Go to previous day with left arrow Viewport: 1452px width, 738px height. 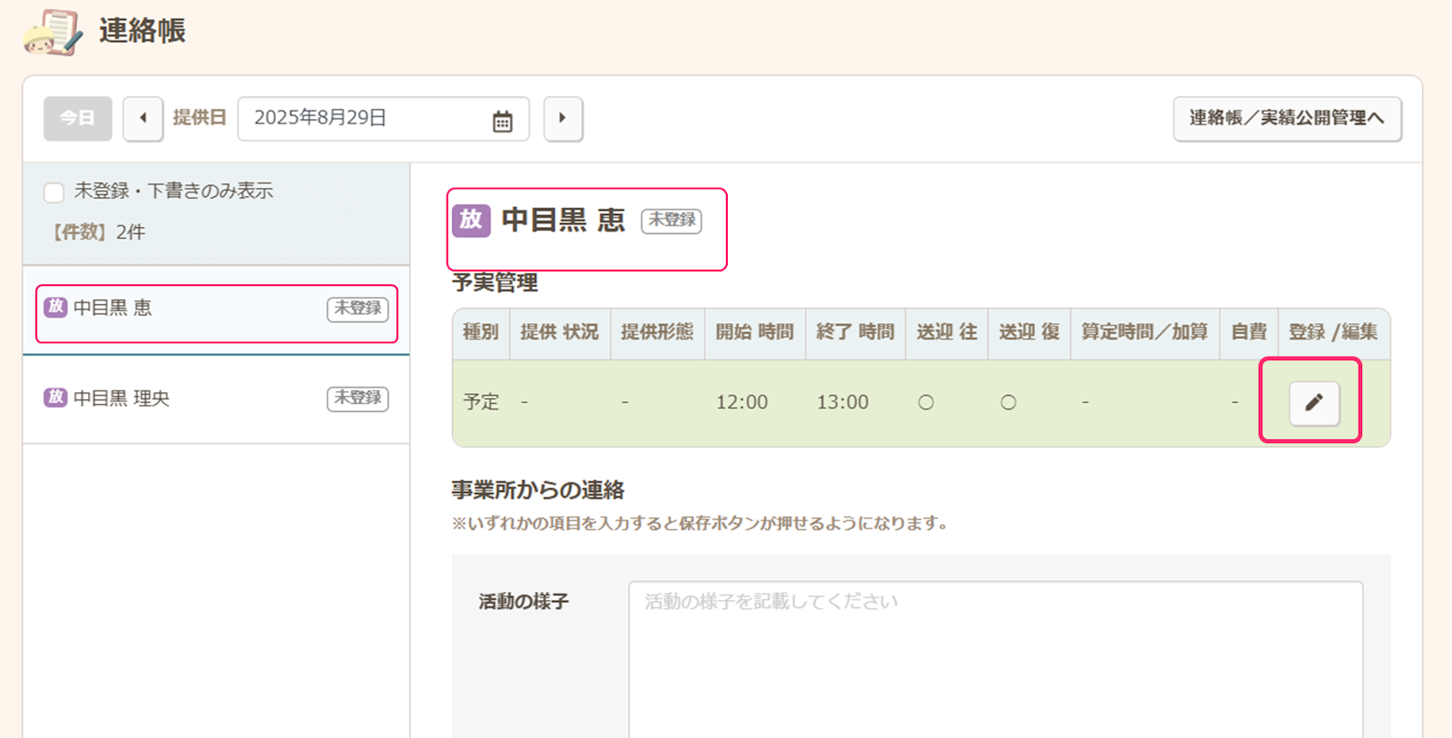(x=143, y=118)
